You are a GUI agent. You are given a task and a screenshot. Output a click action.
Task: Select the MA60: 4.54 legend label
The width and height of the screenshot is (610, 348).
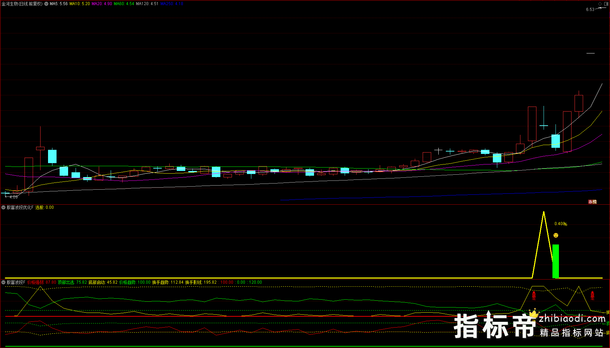click(x=124, y=4)
